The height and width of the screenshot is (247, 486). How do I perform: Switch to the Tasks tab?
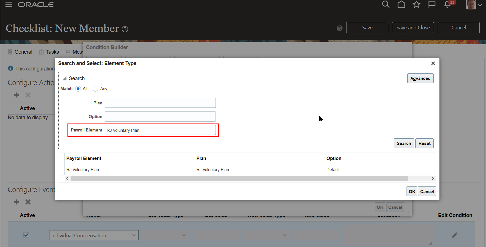pyautogui.click(x=49, y=52)
